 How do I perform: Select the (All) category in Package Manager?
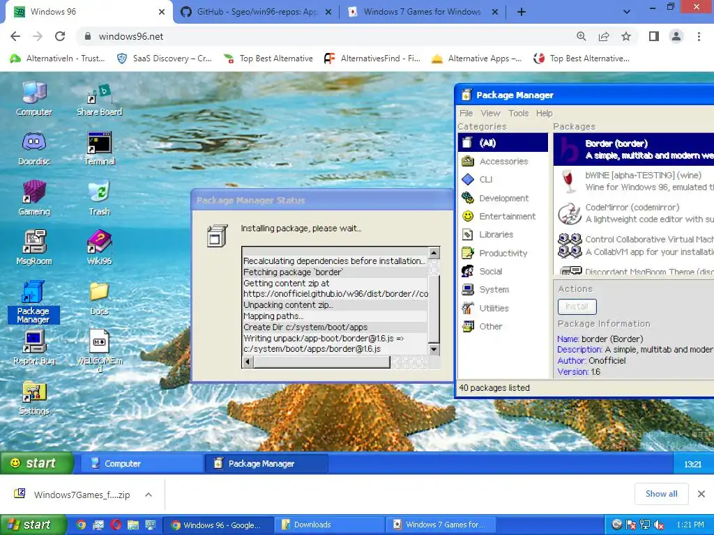[503, 143]
